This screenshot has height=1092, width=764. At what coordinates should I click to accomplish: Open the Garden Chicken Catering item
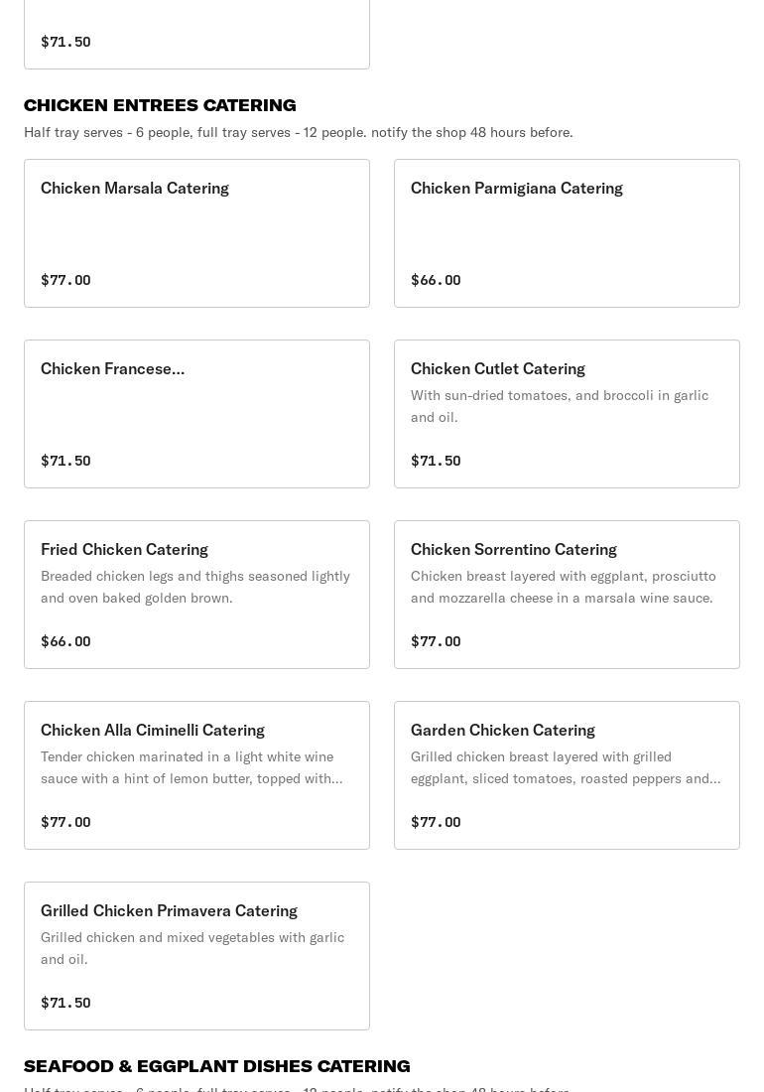[502, 731]
